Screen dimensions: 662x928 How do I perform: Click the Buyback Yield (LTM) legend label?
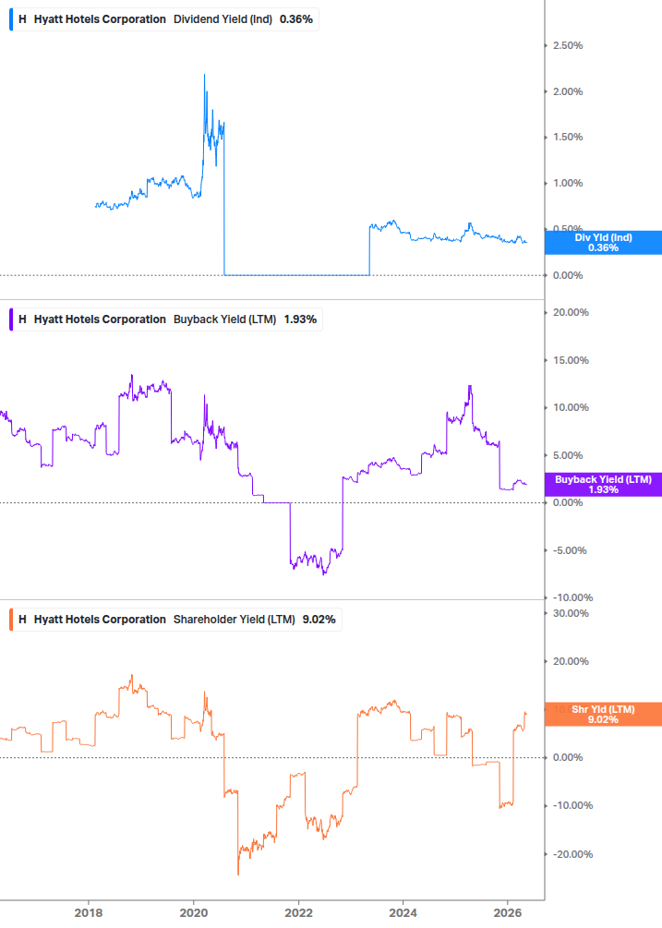click(x=224, y=319)
